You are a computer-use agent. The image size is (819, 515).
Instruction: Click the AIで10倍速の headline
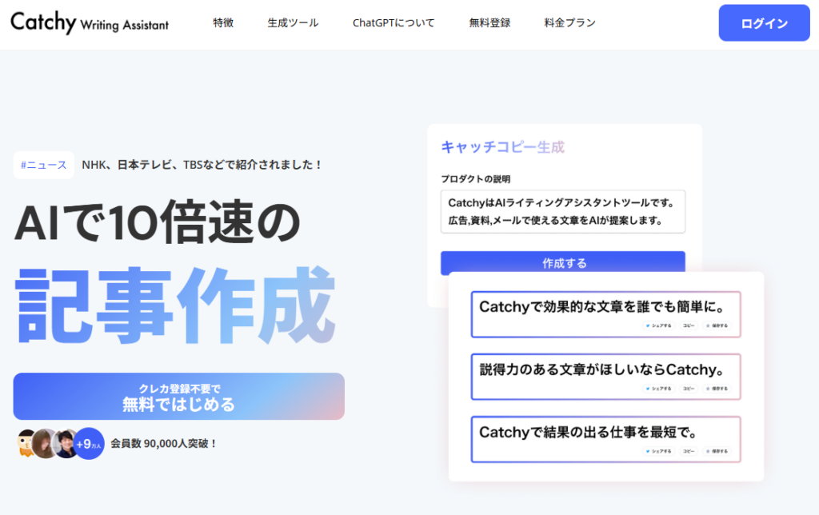(158, 222)
